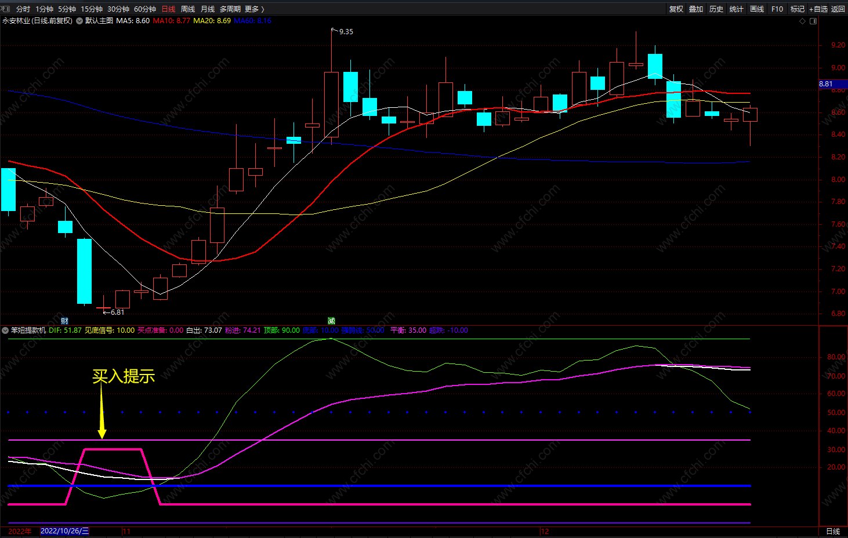
Task: Click the 统计 statistics button
Action: 737,9
